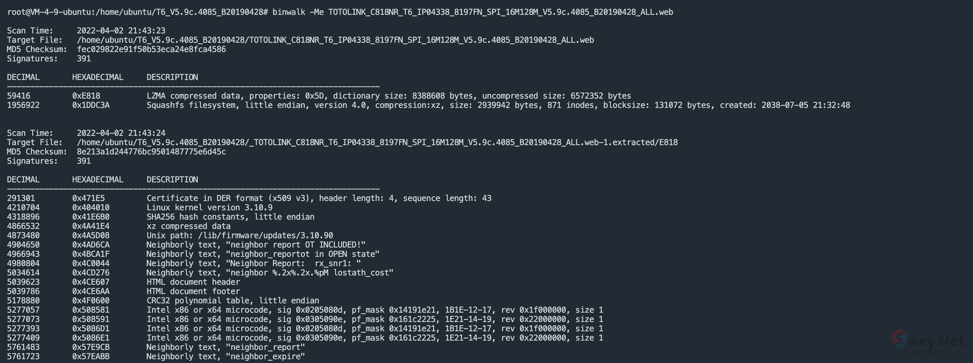Click the Unix path /lib/firmware/updates entry

coord(240,236)
